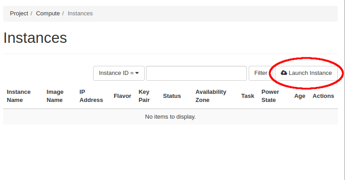Click the IP Address column header
Screen dimensions: 345x180
click(x=91, y=96)
